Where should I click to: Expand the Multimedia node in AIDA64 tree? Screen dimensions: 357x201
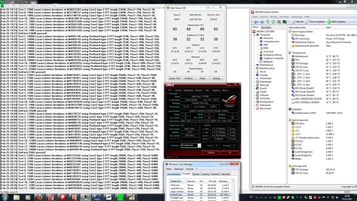[x=254, y=78]
